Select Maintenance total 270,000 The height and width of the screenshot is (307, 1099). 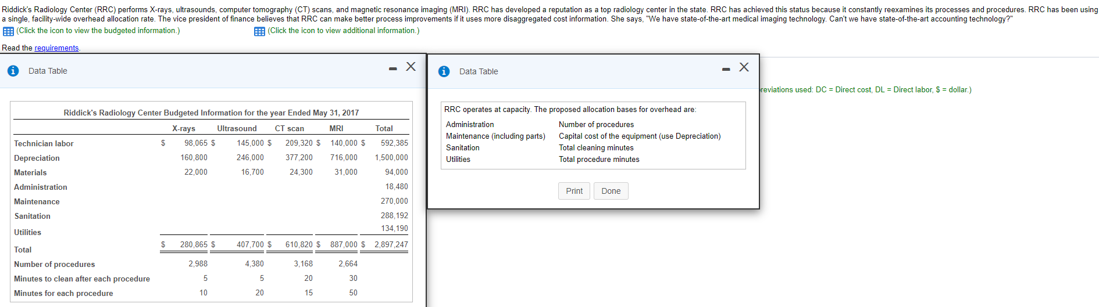(x=394, y=201)
